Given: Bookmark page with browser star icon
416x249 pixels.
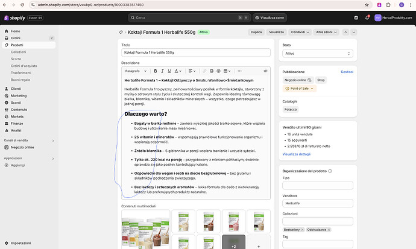Looking at the screenshot, I should tap(367, 5).
